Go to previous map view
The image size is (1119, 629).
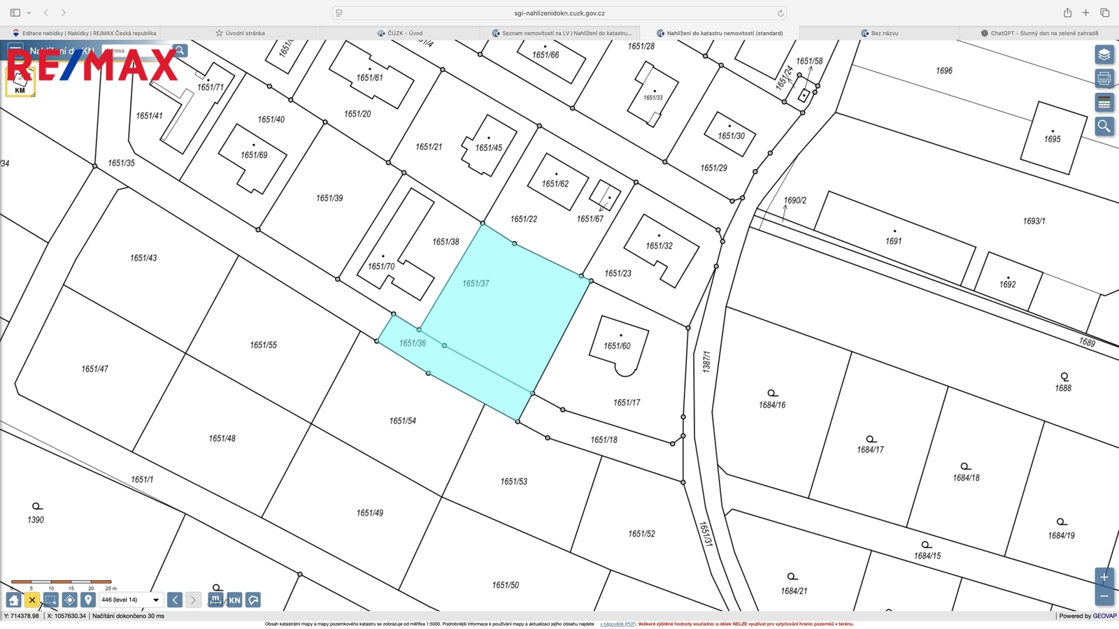pyautogui.click(x=175, y=600)
